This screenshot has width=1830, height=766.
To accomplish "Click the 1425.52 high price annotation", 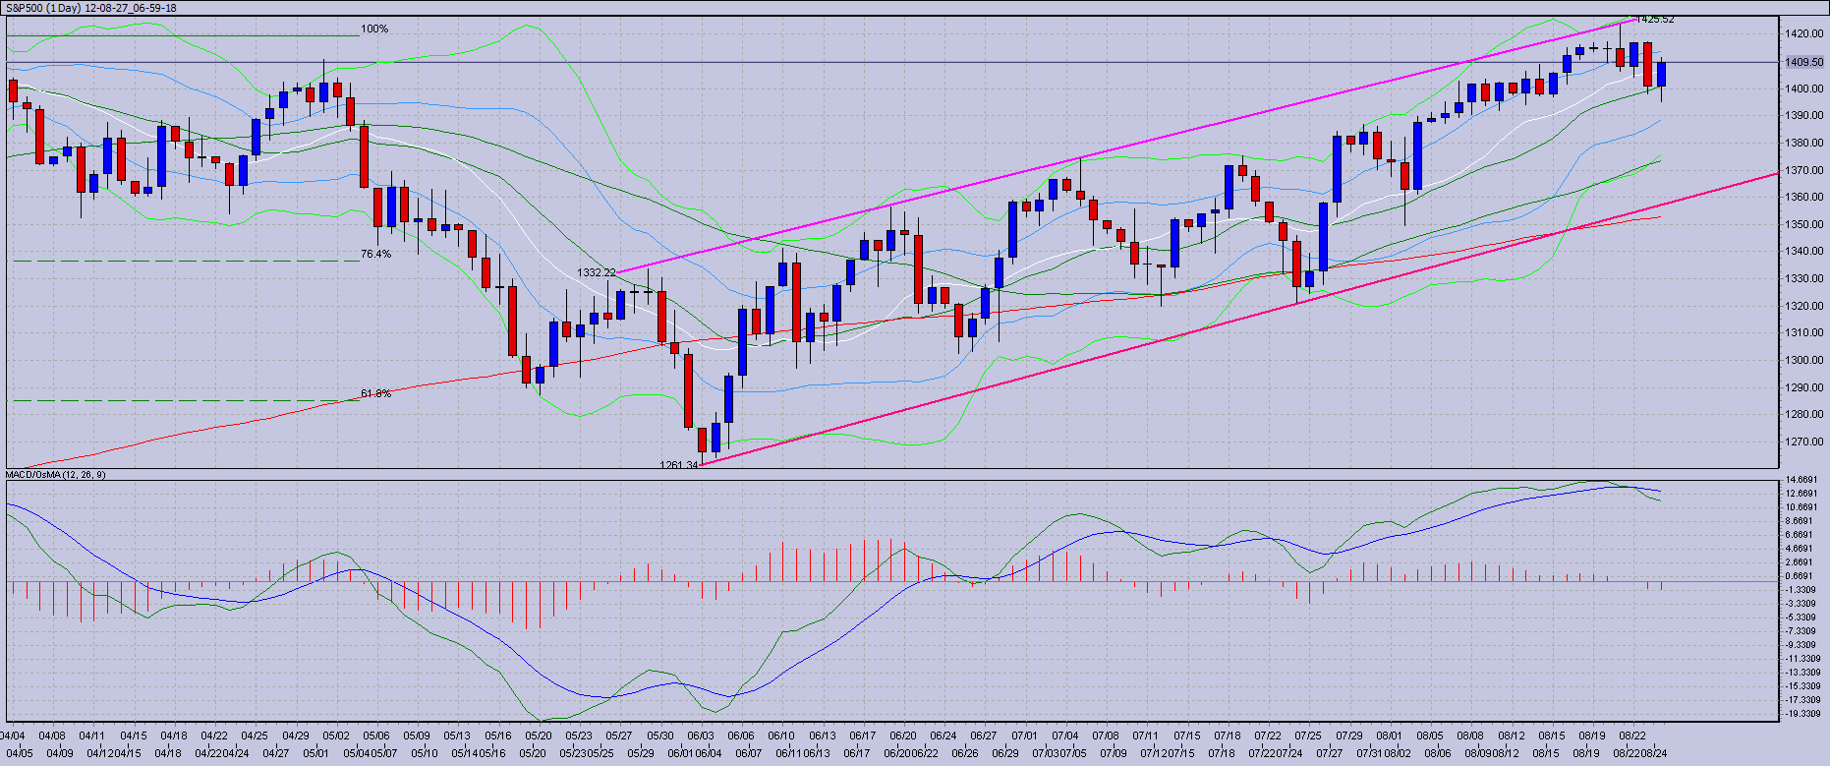I will coord(1654,20).
